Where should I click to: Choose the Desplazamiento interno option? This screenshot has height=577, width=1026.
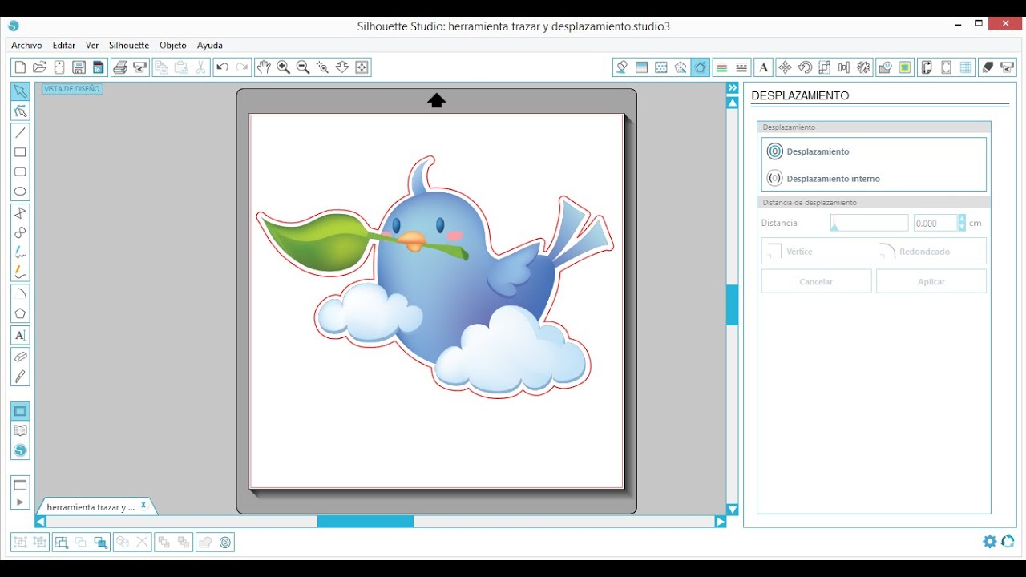click(x=825, y=179)
